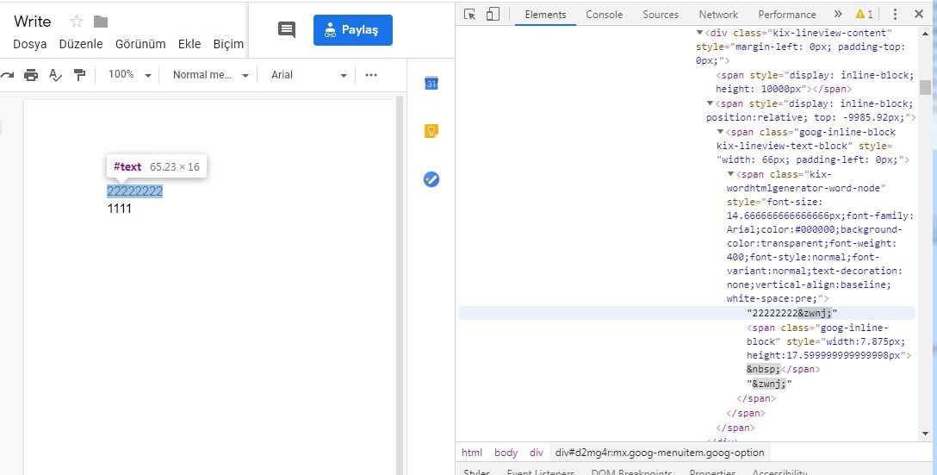Select the paint format tool
Image resolution: width=937 pixels, height=475 pixels.
[x=79, y=75]
